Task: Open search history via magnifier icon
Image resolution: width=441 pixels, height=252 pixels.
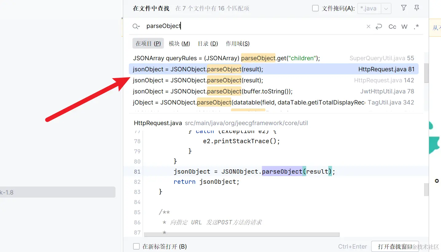Action: click(x=136, y=26)
